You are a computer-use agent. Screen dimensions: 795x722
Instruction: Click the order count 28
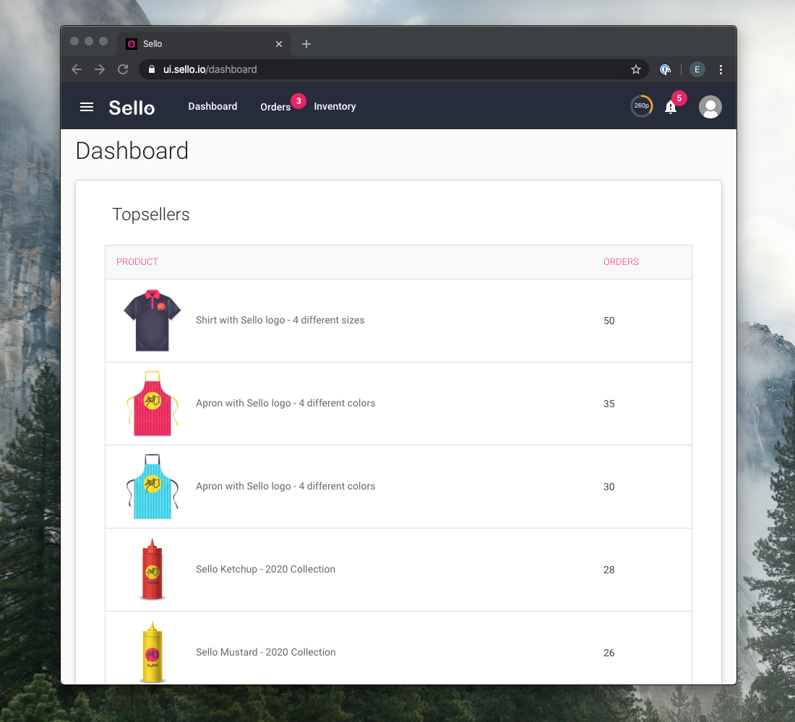tap(609, 570)
